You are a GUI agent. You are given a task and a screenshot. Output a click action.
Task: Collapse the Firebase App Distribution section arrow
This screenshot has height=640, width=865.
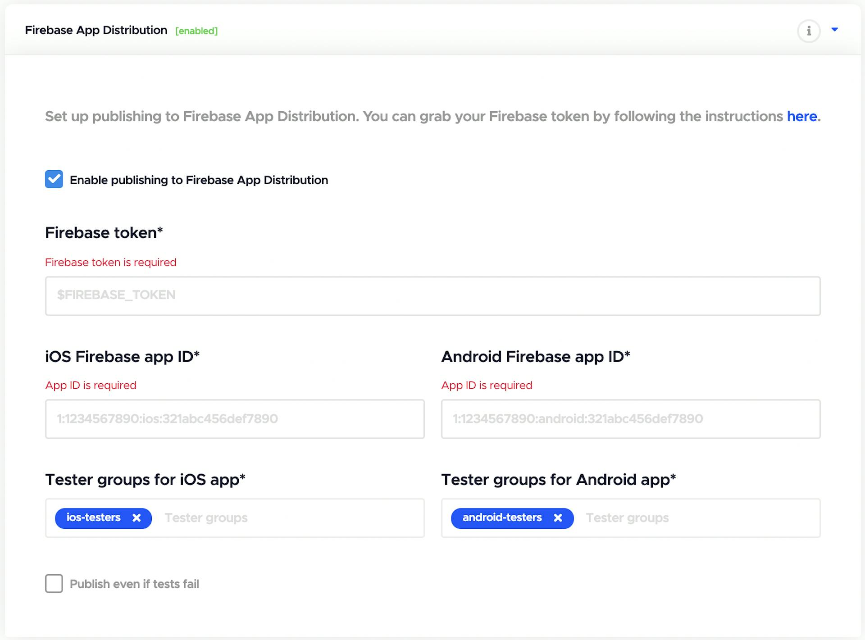point(834,30)
